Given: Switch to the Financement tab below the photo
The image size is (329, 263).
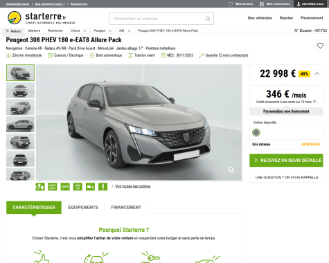Looking at the screenshot, I should 126,207.
